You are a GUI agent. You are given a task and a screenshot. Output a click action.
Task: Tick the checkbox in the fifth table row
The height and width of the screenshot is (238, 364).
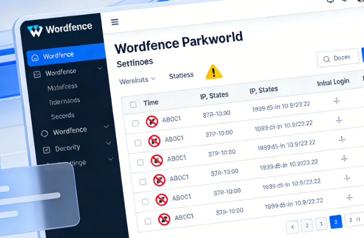[145, 202]
